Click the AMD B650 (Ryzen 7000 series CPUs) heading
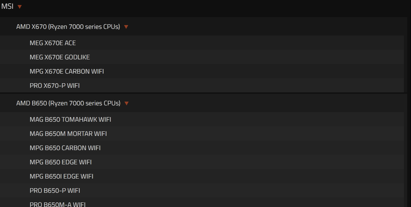This screenshot has height=207, width=411. pyautogui.click(x=68, y=103)
